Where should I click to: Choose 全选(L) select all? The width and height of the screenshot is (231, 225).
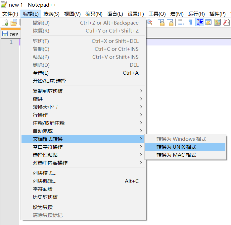click(x=84, y=73)
